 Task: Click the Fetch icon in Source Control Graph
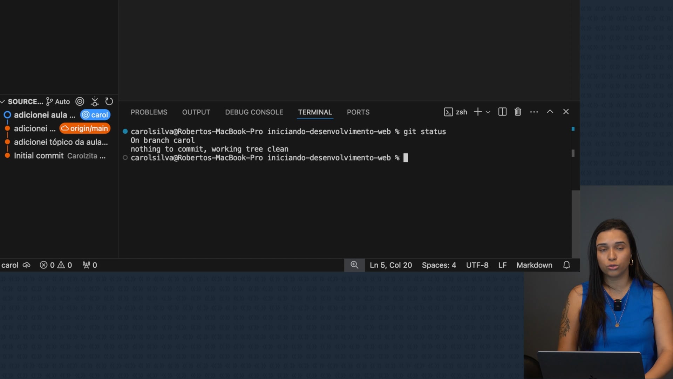[x=95, y=101]
